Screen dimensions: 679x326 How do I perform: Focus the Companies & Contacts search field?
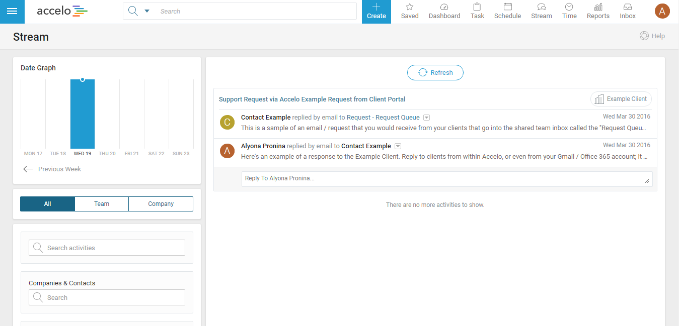coord(107,297)
